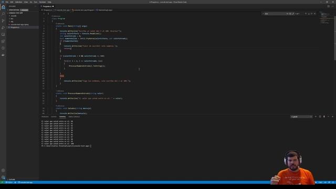Select the Terminal panel tab
The image size is (336, 189).
62,117
